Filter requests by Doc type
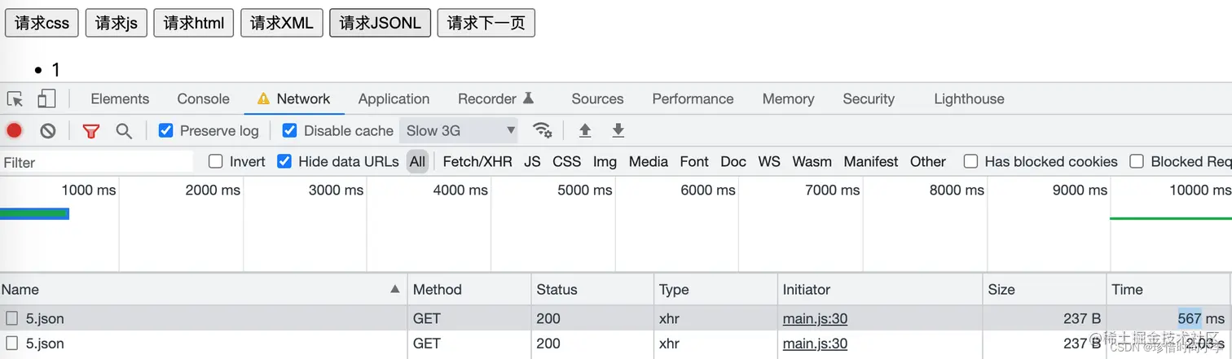This screenshot has height=359, width=1232. pyautogui.click(x=733, y=161)
